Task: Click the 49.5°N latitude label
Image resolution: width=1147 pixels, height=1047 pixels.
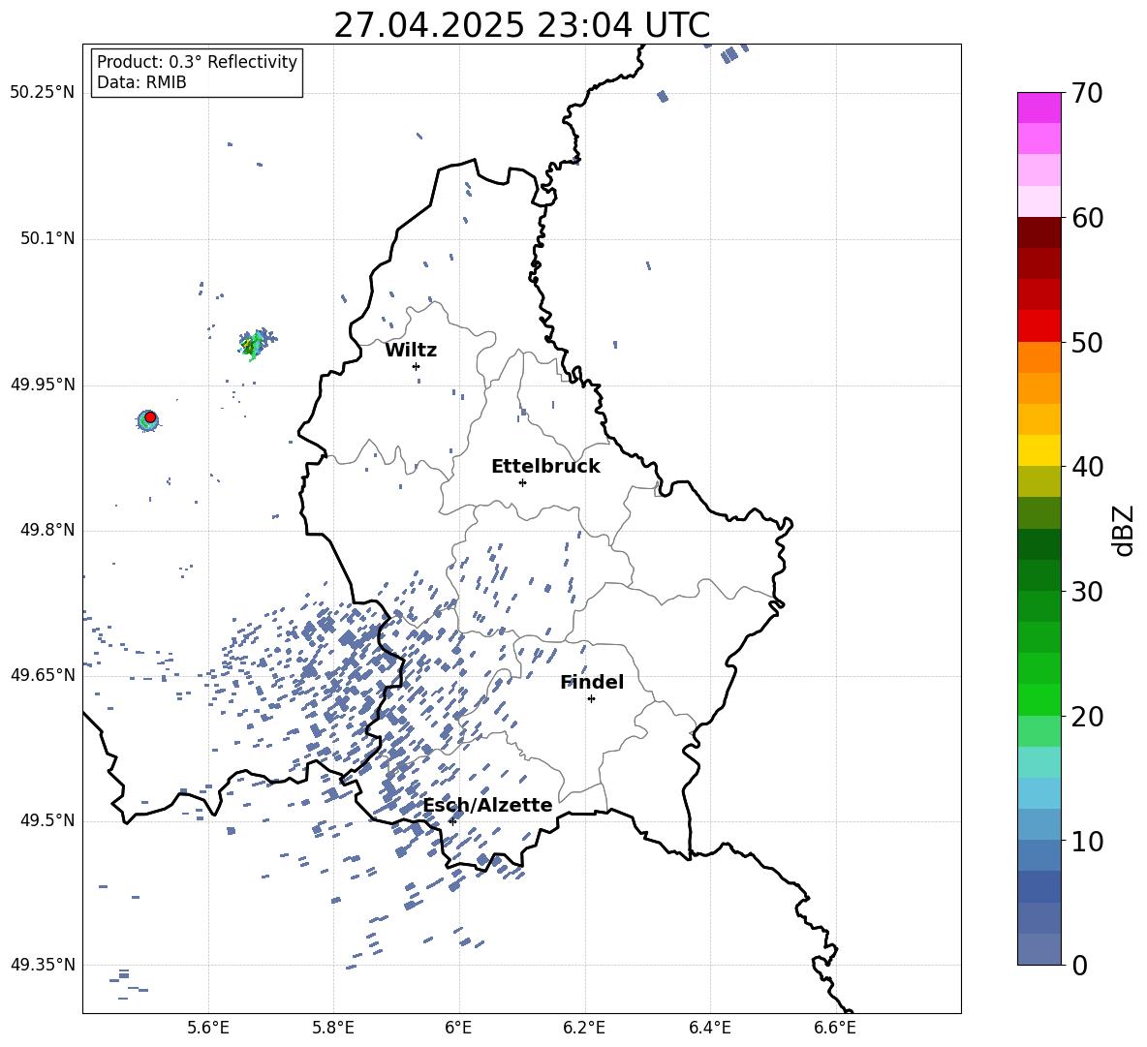Action: 47,821
